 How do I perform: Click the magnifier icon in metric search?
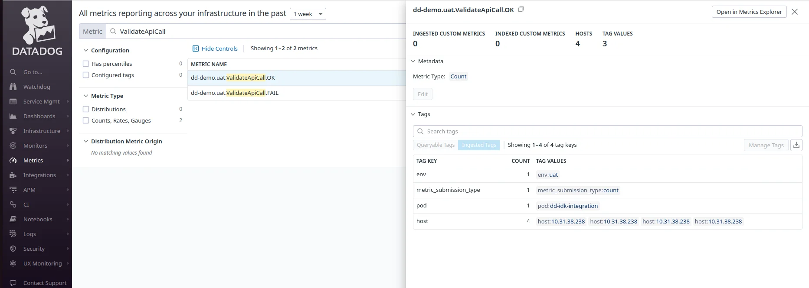[x=113, y=31]
